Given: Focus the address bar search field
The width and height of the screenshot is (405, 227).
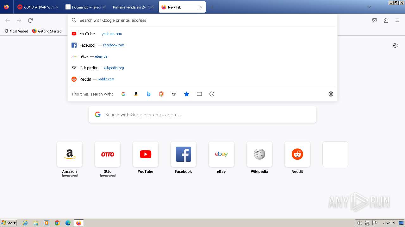Looking at the screenshot, I should pyautogui.click(x=202, y=20).
